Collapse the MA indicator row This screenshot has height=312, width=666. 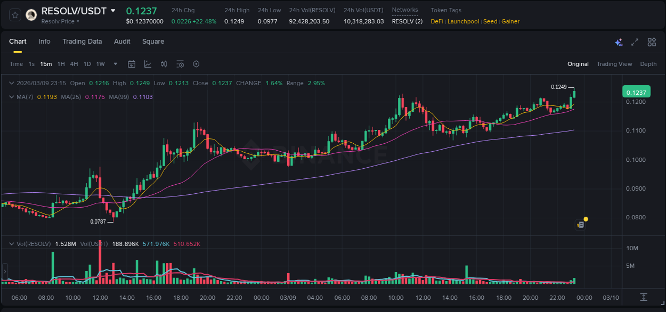(11, 97)
